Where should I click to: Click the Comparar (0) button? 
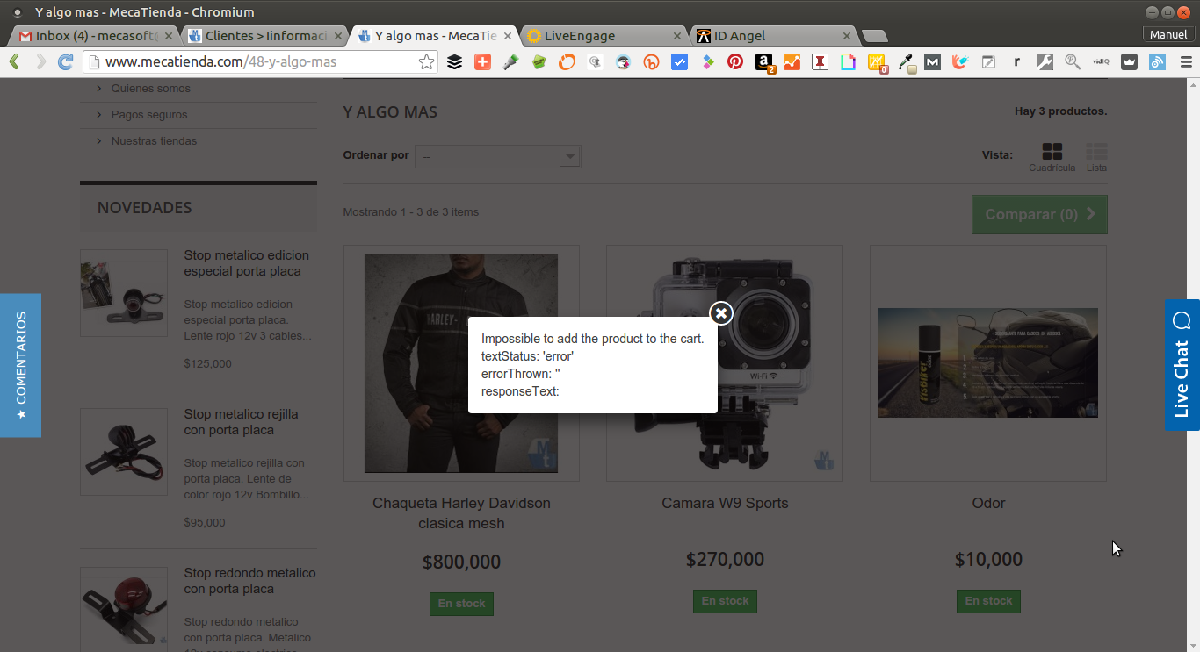pos(1039,214)
